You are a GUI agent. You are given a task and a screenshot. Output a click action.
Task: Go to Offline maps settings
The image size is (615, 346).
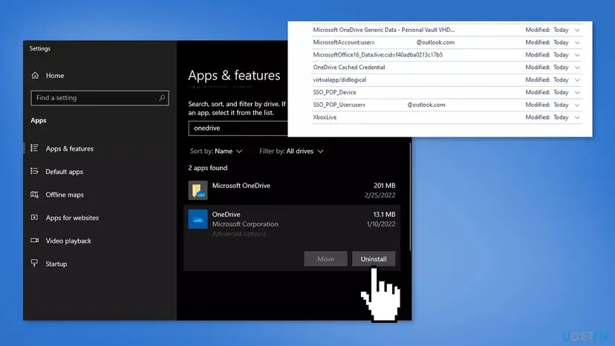pyautogui.click(x=65, y=195)
